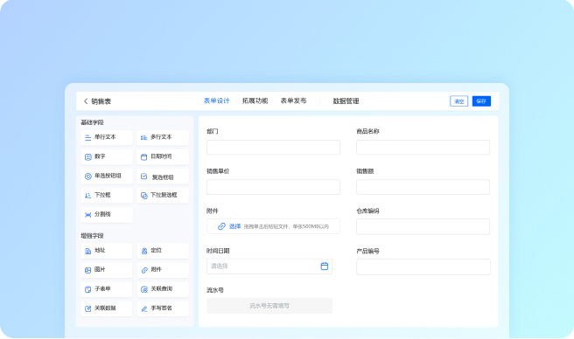574x339 pixels.
Task: Select the 分割线 field icon
Action: point(87,215)
